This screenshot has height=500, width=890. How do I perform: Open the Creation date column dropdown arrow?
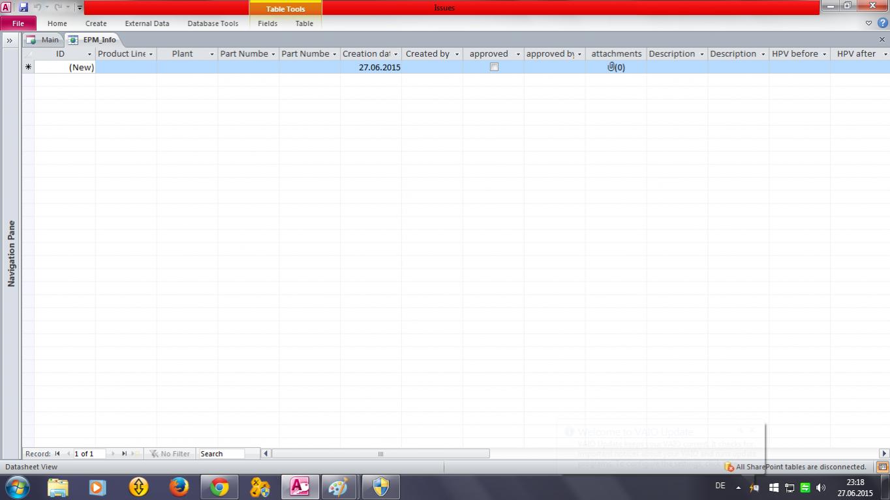click(x=395, y=54)
